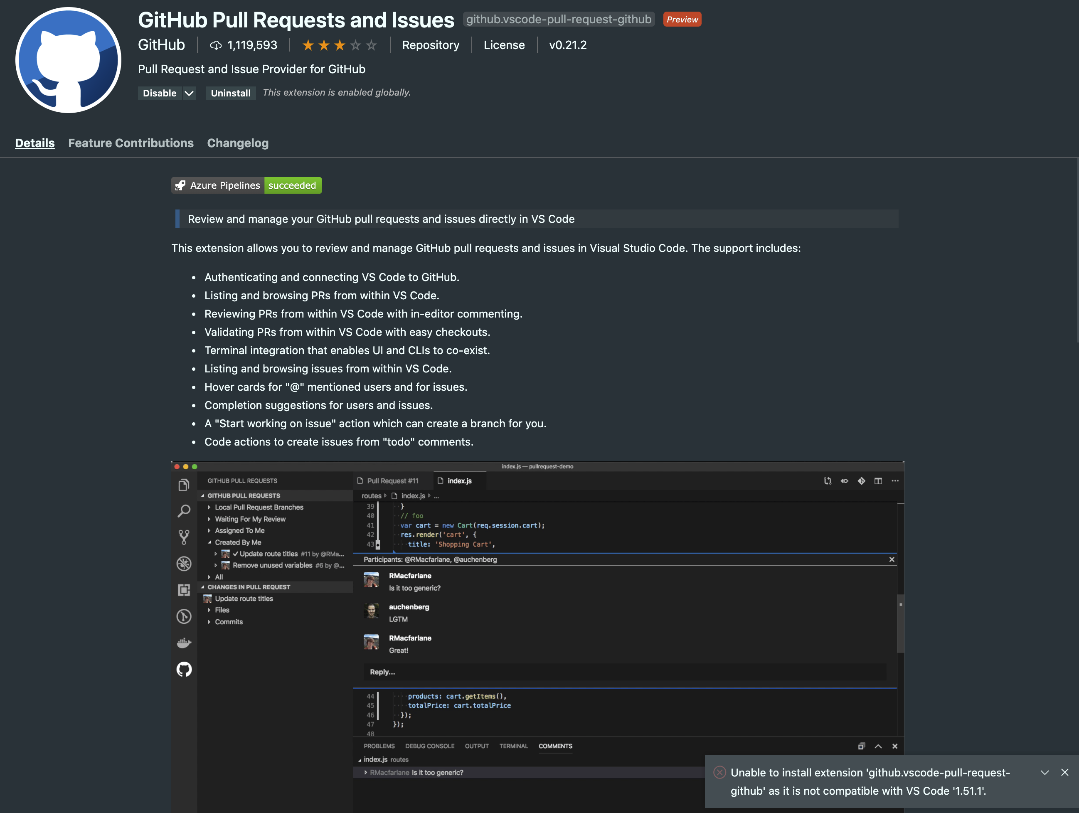The height and width of the screenshot is (813, 1079).
Task: Click 'This extension is enabled globally.' text
Action: coord(337,92)
